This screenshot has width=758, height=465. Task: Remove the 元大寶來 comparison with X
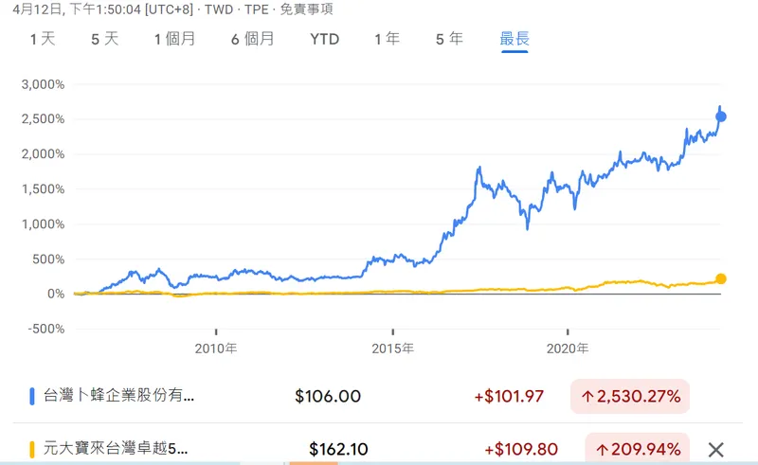point(716,449)
